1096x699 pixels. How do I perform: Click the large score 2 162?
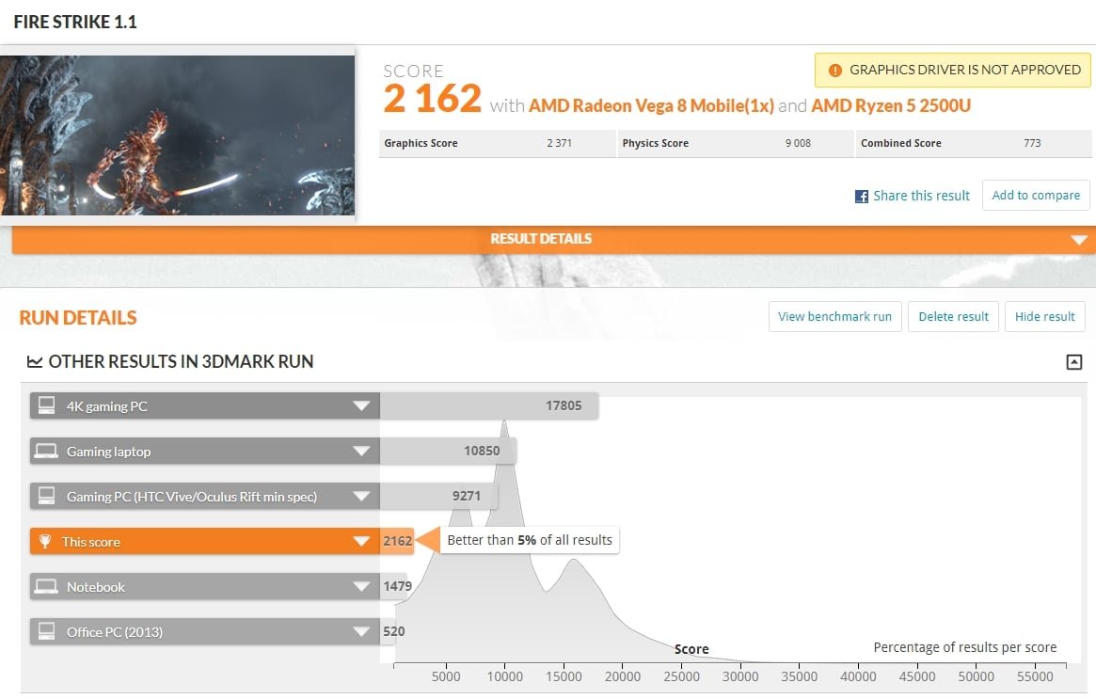(433, 98)
